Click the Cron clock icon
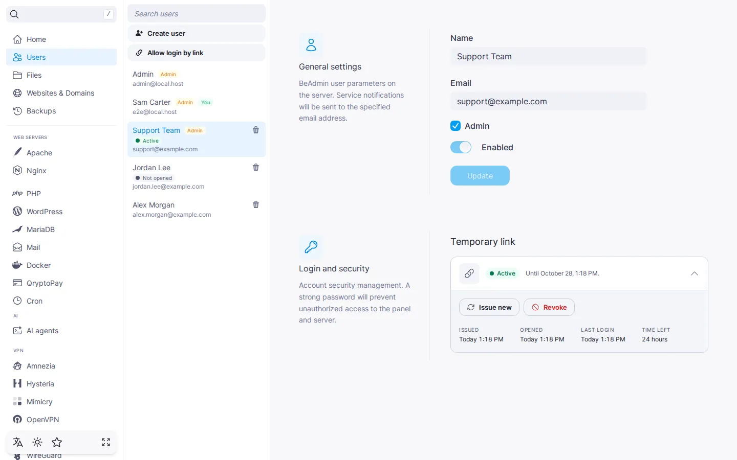737x460 pixels. point(17,301)
